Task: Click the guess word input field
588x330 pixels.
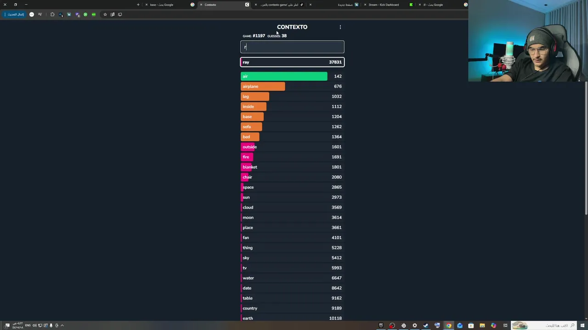Action: tap(292, 47)
